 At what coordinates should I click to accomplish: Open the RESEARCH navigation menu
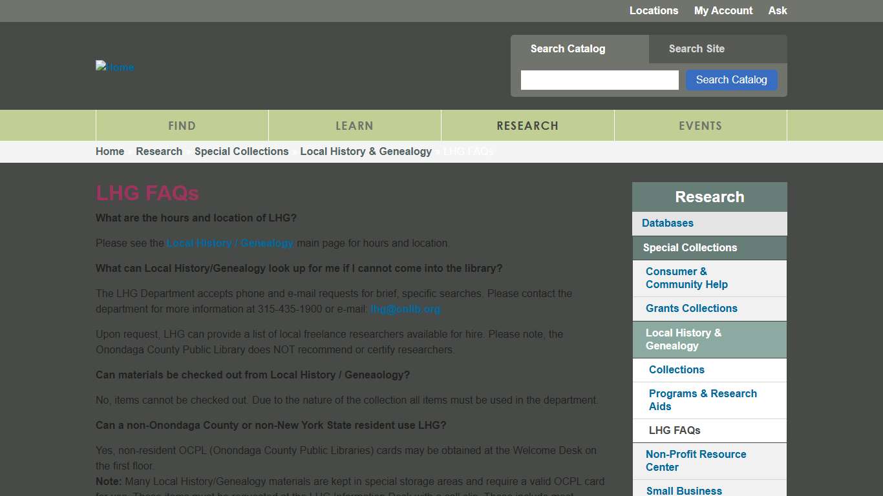click(x=527, y=125)
